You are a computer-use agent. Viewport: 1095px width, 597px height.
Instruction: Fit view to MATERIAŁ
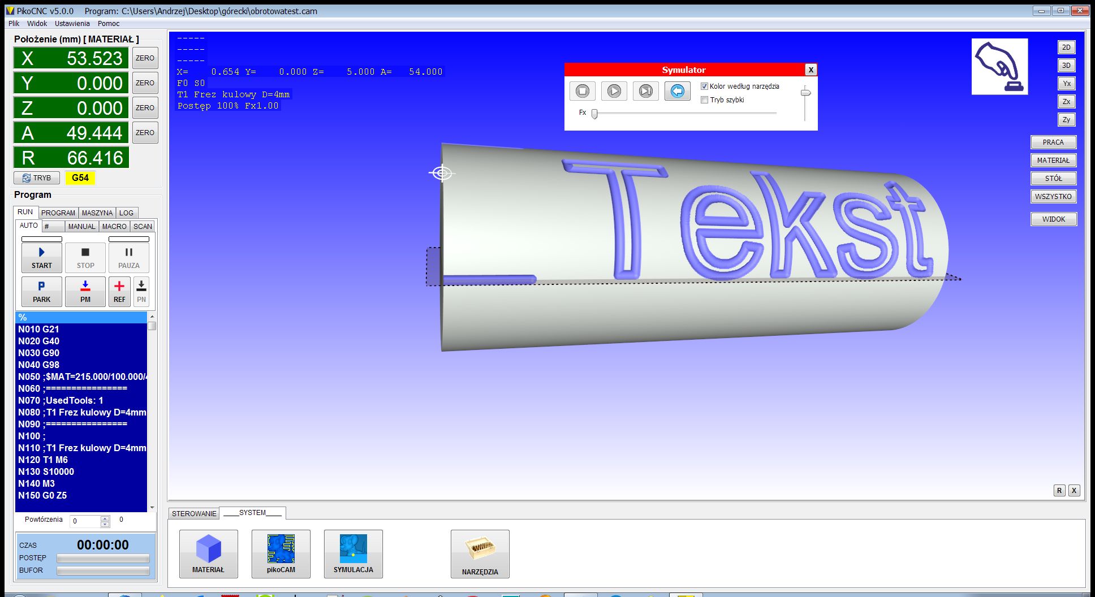[1053, 161]
